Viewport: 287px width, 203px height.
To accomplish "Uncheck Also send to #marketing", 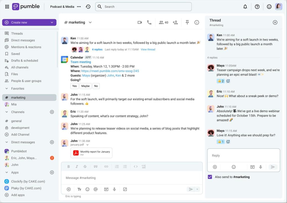I will coord(210,177).
